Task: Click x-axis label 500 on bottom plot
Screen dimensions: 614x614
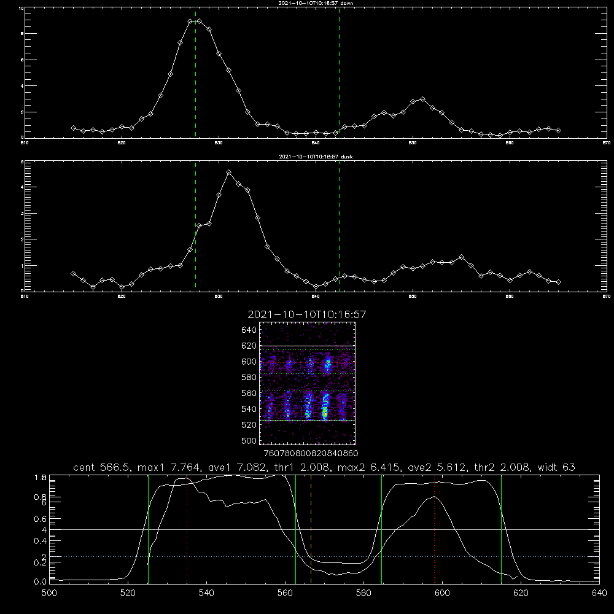Action: [49, 593]
